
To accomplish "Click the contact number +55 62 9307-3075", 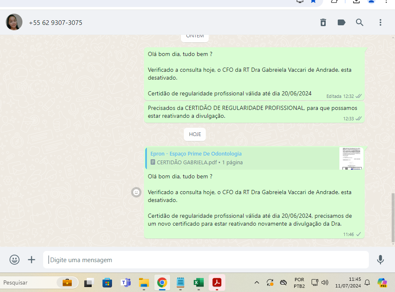I will (56, 23).
